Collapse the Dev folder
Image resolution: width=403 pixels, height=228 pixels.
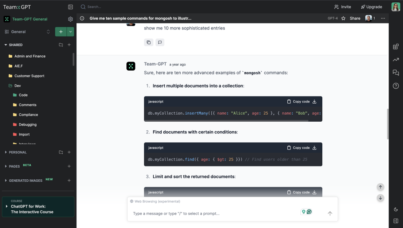(x=15, y=86)
